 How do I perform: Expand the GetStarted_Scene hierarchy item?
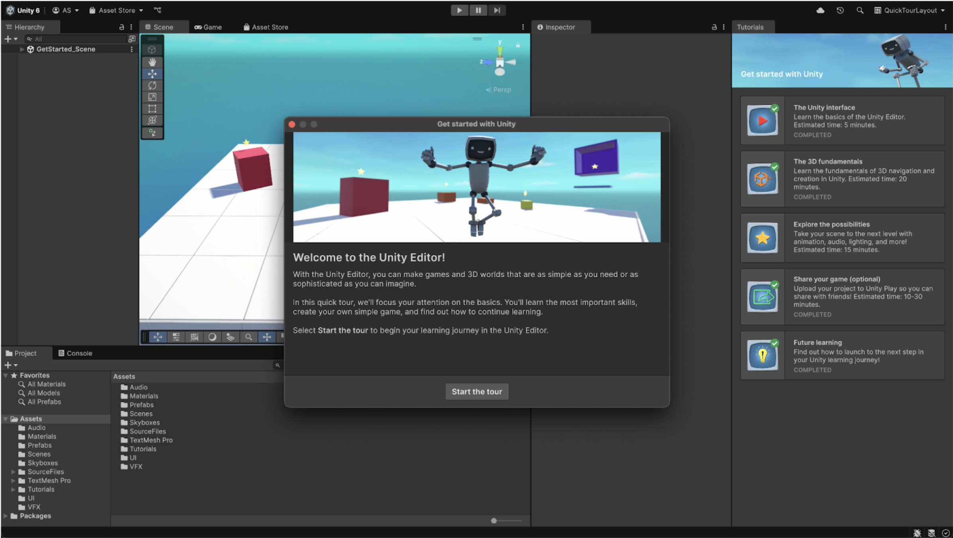coord(22,49)
